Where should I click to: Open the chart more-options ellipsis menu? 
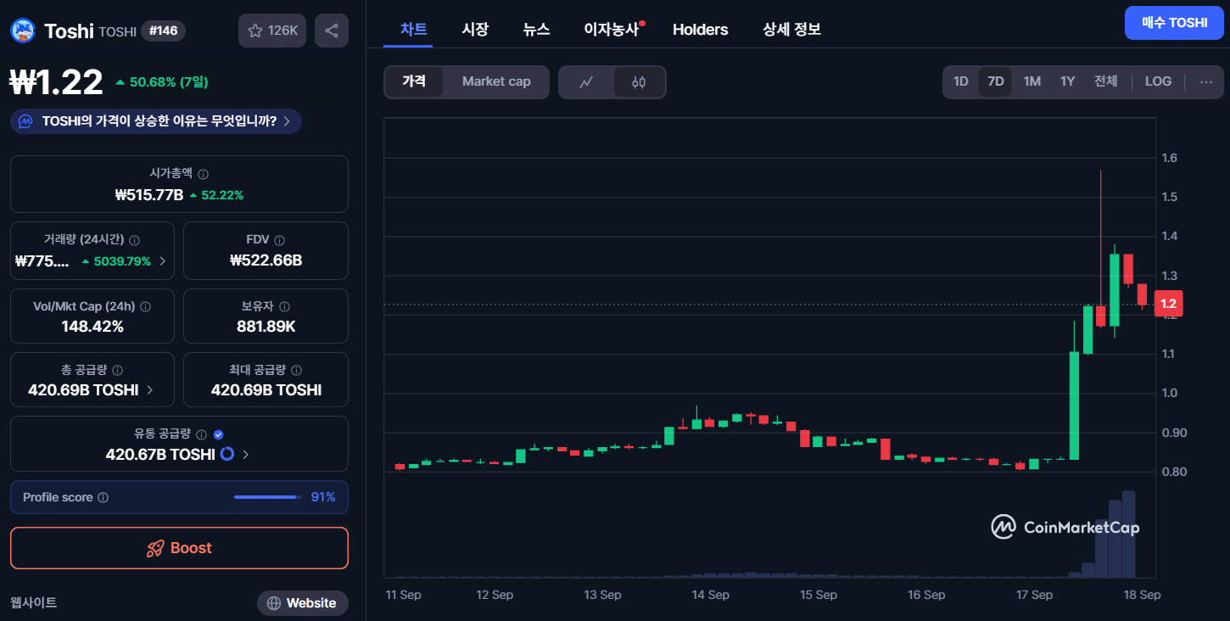tap(1205, 81)
